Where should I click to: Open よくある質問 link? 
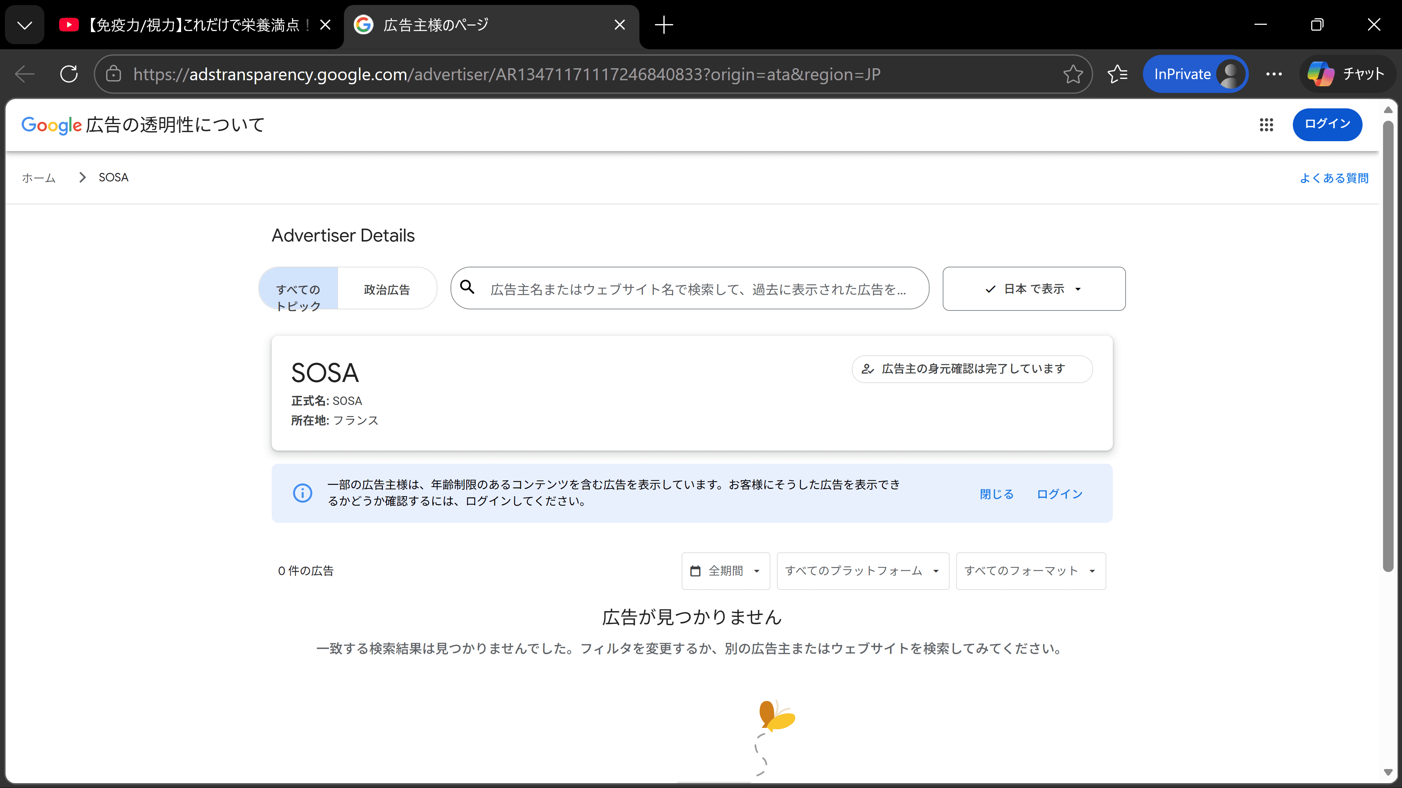[x=1333, y=178]
